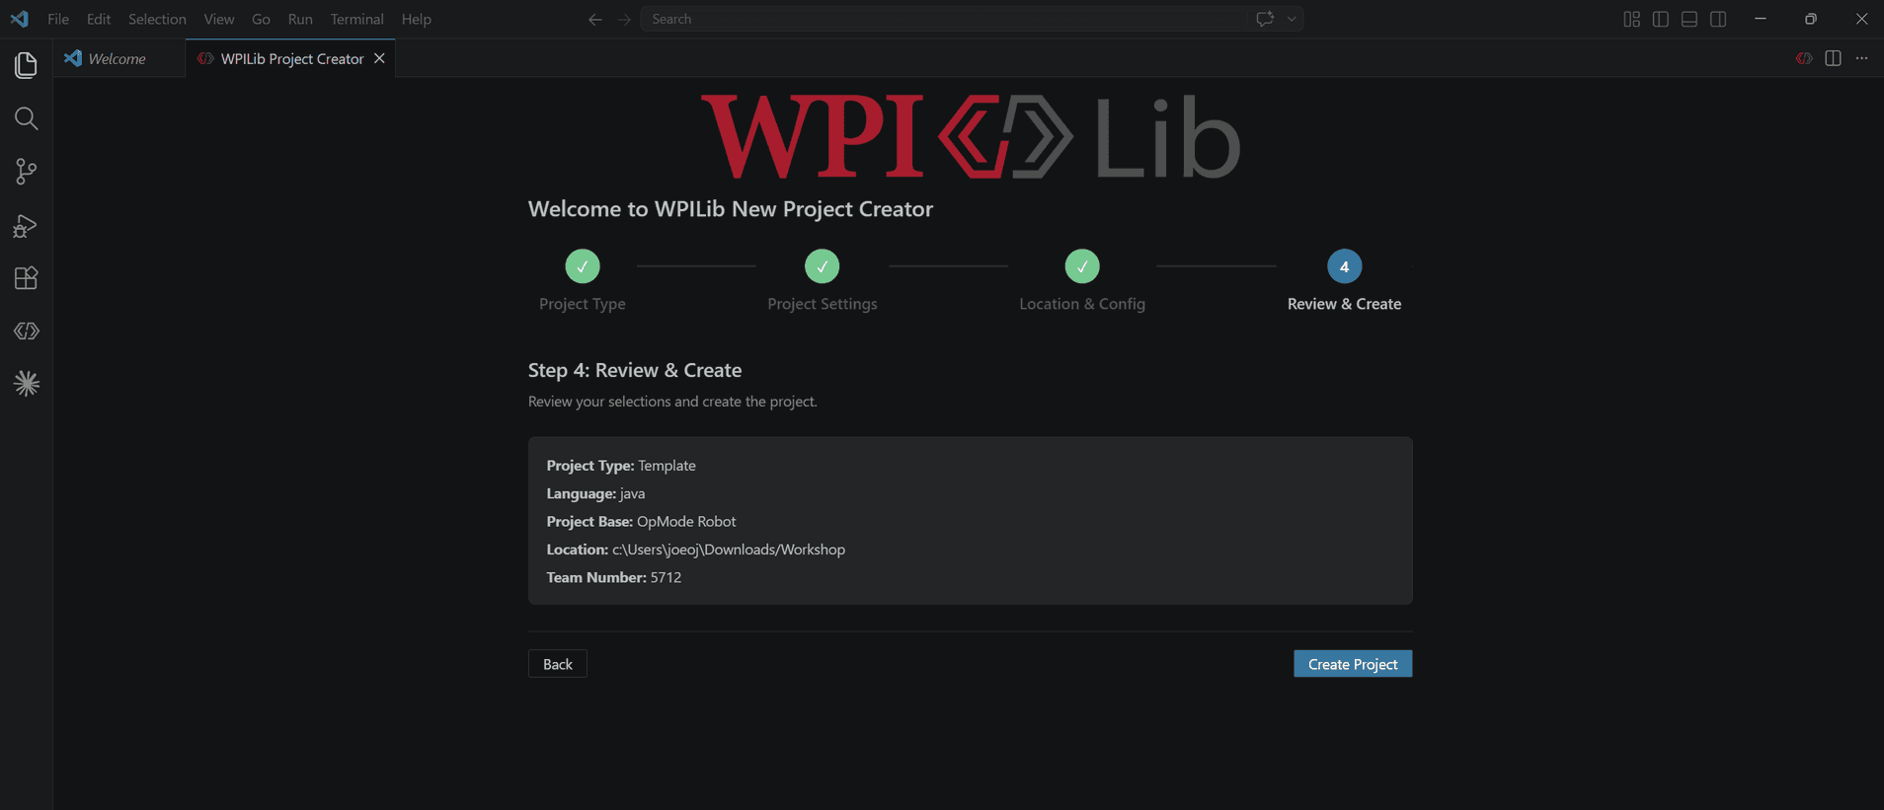Go back using the navigation arrow
Image resolution: width=1884 pixels, height=810 pixels.
(594, 19)
